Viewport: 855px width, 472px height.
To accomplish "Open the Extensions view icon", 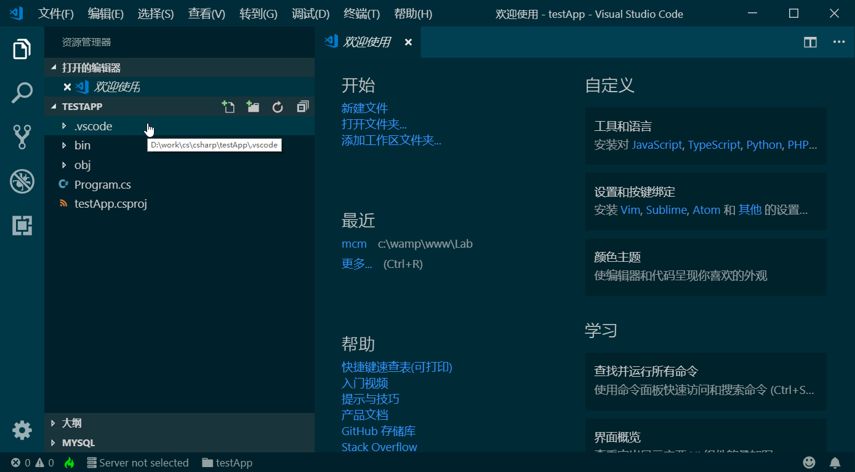I will [22, 226].
